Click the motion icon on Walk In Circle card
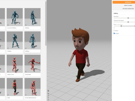Screen dimensions: 135x101 8,72
